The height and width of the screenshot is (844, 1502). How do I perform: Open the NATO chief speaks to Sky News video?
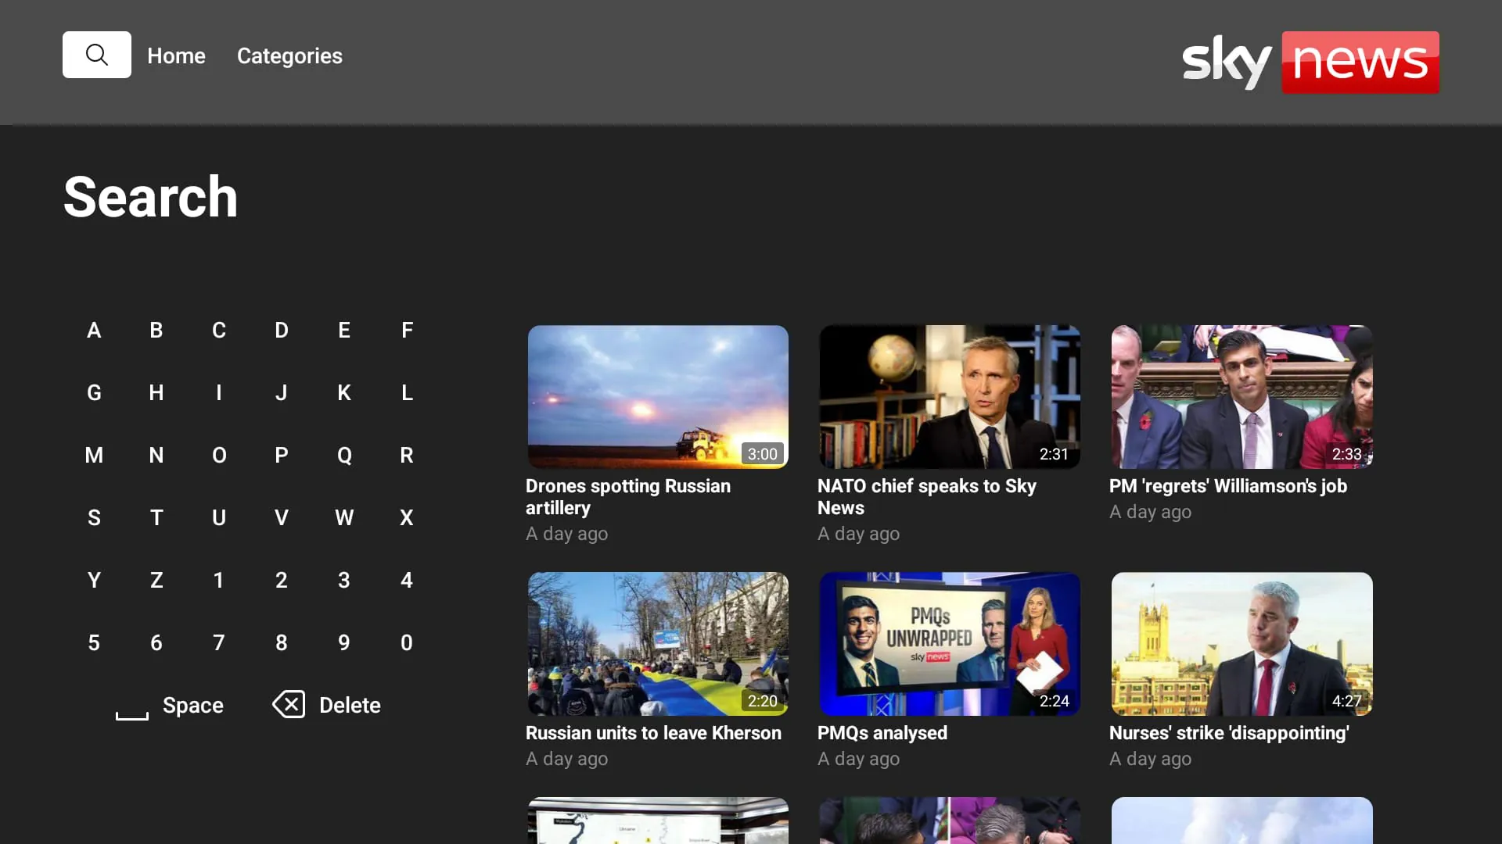(949, 396)
